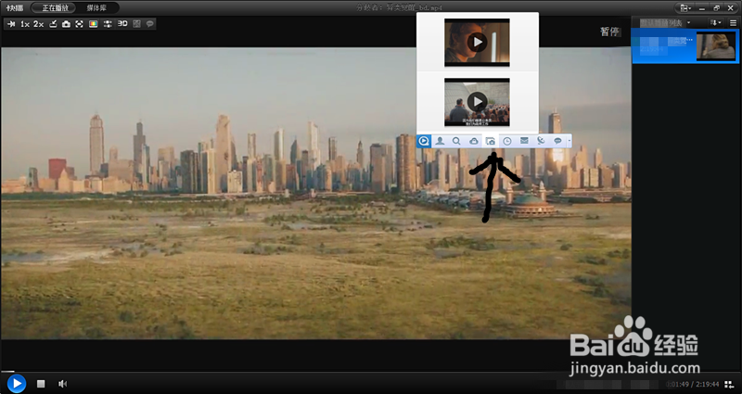Click the greyed picture icon after 3D
This screenshot has width=742, height=394.
click(x=136, y=24)
